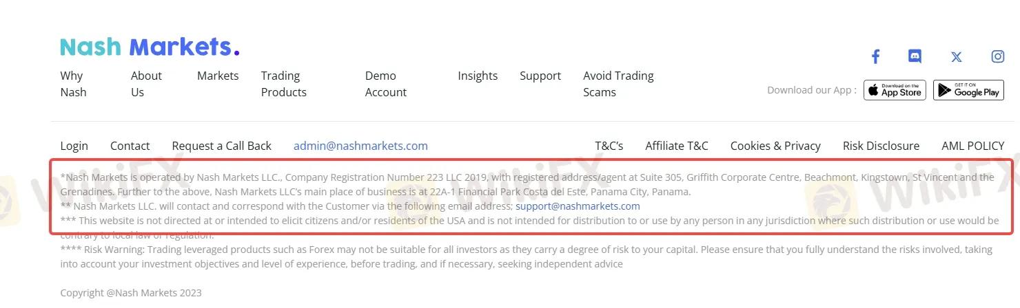Click the Google Play download badge
Image resolution: width=1020 pixels, height=308 pixels.
968,90
